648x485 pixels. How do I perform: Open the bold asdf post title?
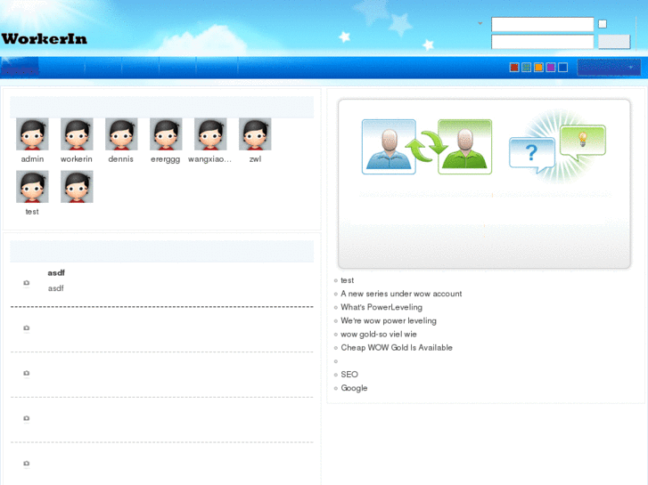click(56, 273)
